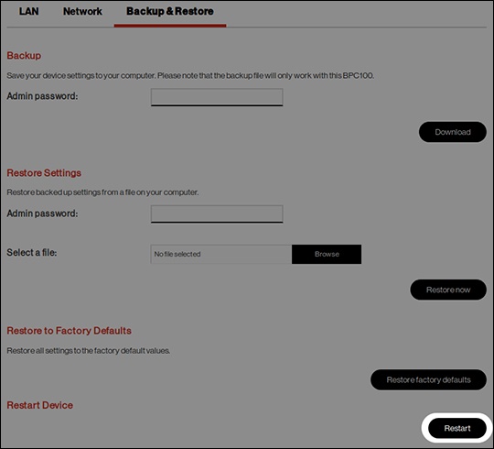Select the Backup & Restore tab
This screenshot has height=449, width=494.
tap(170, 11)
